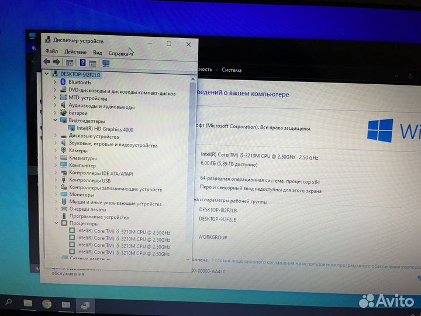The width and height of the screenshot is (421, 316).
Task: Click the Мыши и иные указывающие устройства icon
Action: (x=64, y=201)
